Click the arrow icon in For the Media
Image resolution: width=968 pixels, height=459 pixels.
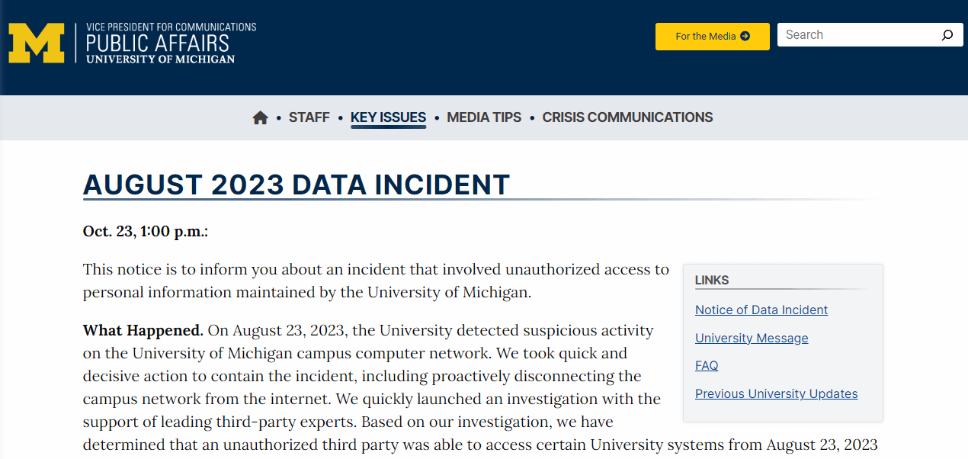745,36
